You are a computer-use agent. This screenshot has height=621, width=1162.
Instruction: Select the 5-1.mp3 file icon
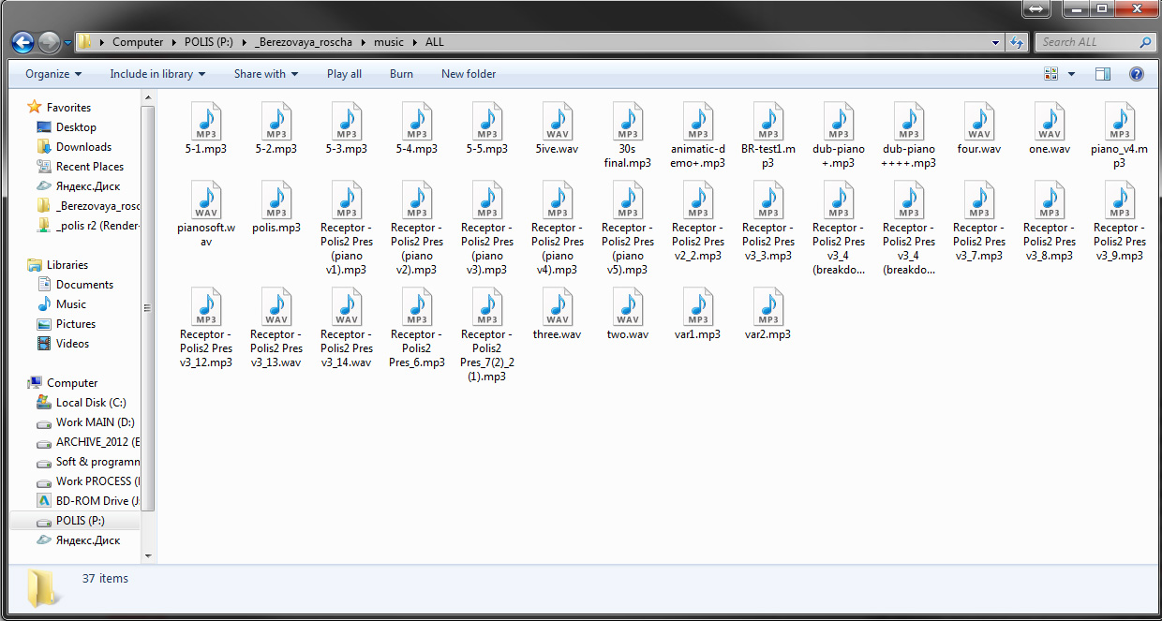click(x=206, y=121)
